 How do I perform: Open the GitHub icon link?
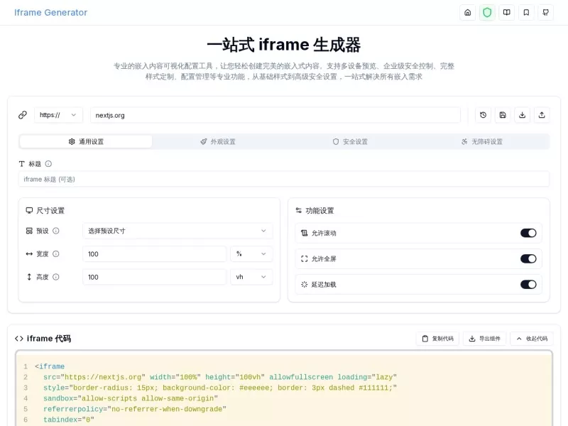545,13
